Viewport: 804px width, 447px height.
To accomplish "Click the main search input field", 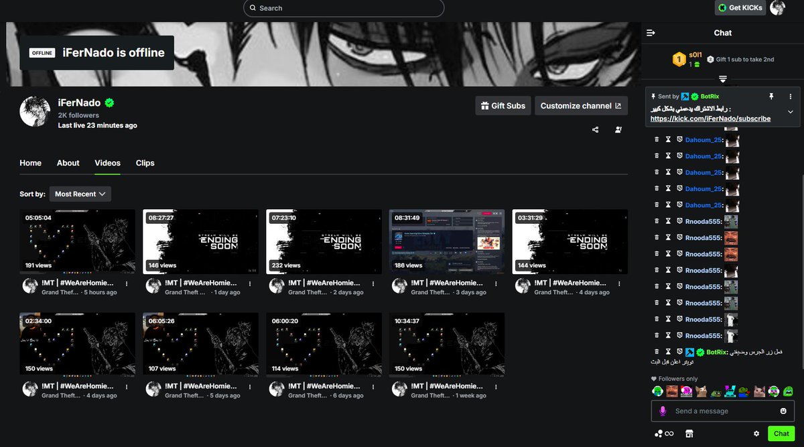I will (344, 8).
